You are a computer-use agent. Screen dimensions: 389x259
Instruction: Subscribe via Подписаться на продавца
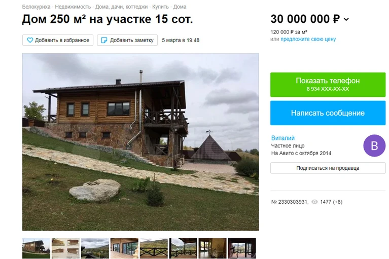pos(328,168)
